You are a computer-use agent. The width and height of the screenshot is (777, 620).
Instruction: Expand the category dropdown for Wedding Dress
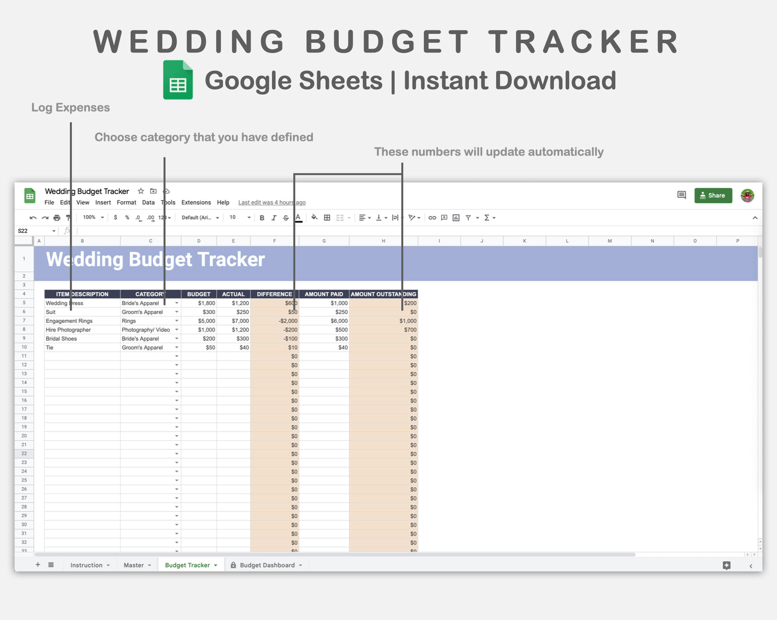pos(177,303)
